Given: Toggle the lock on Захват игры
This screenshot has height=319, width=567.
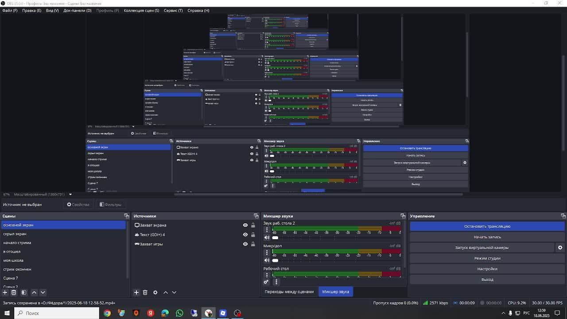Looking at the screenshot, I should pos(253,244).
